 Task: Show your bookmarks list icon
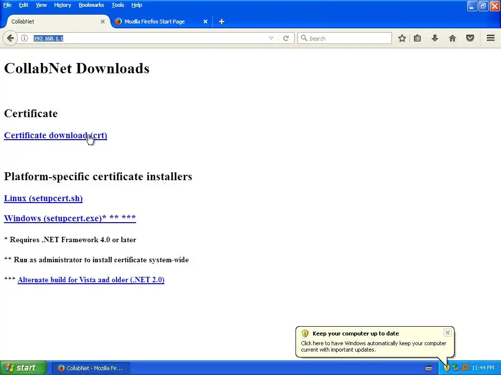click(417, 38)
